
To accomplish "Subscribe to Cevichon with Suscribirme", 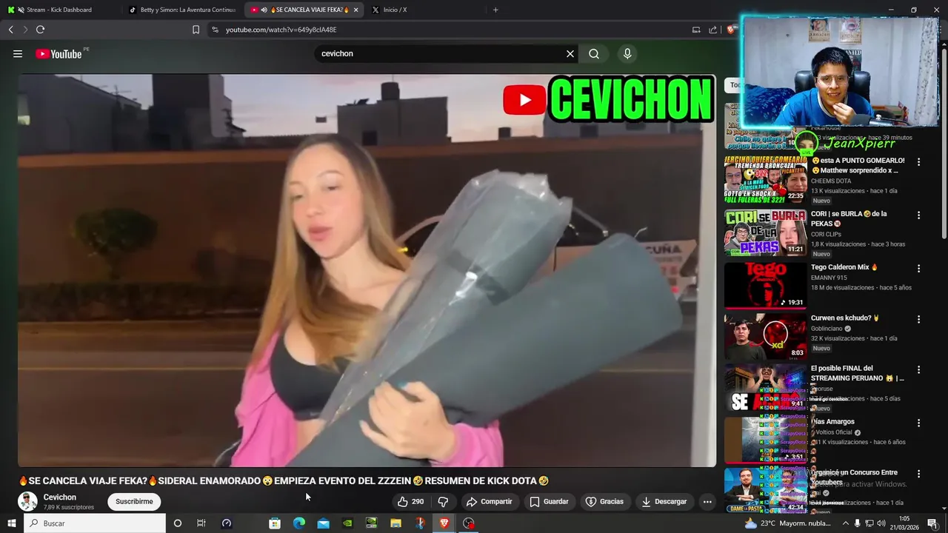I will [x=134, y=501].
